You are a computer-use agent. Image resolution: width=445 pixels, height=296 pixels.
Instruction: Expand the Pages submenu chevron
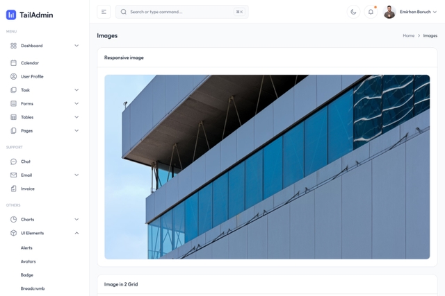(76, 131)
